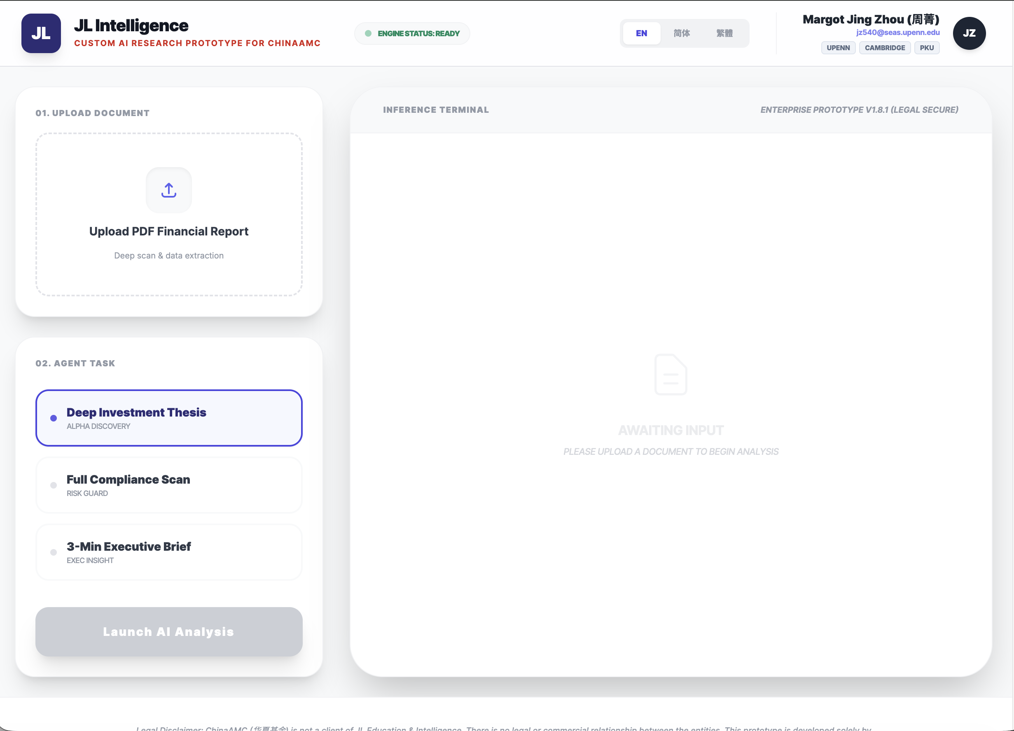Screen dimensions: 1014x731
Task: Open the jz540@seas.upenn.edu email link
Action: tap(897, 32)
